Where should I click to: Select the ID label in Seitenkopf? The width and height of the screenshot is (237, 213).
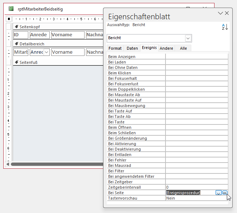(21, 35)
